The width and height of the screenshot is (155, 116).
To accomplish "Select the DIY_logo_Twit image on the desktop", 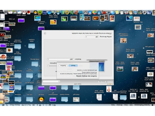I will point(133,96).
